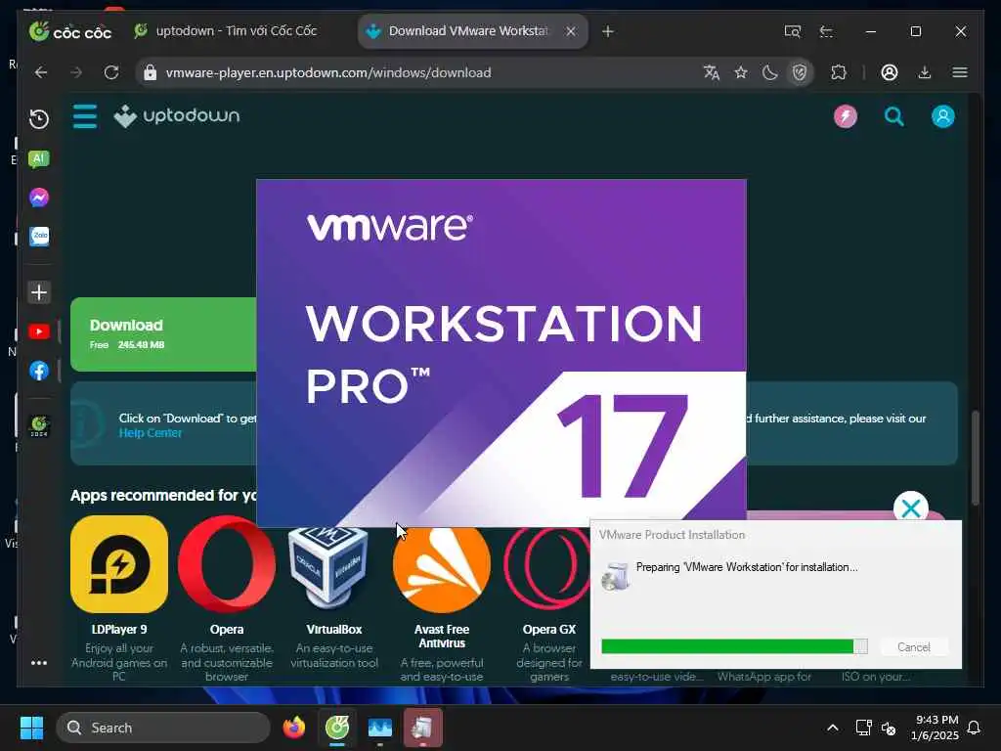Open the Help Center link
Viewport: 1001px width, 751px height.
click(150, 433)
